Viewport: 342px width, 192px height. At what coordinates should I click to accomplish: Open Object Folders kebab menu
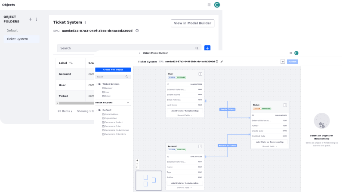click(37, 19)
